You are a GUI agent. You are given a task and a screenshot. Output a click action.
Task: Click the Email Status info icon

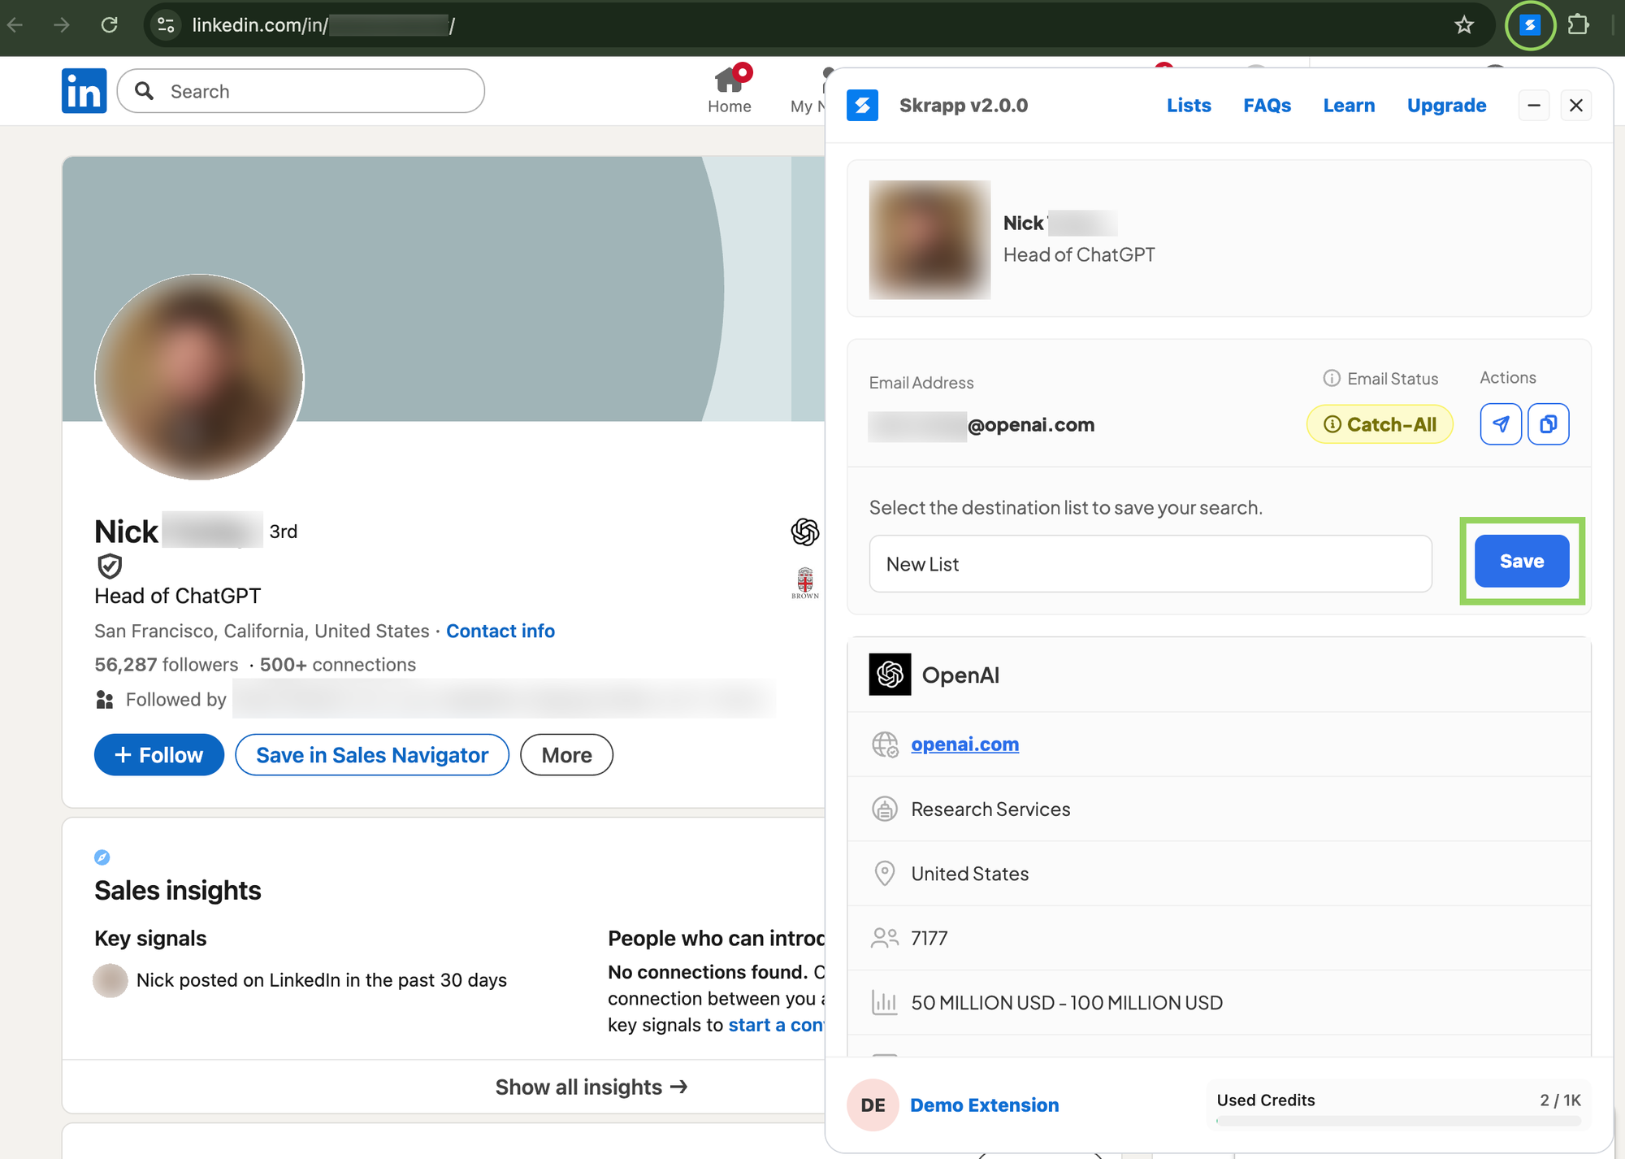click(x=1331, y=378)
